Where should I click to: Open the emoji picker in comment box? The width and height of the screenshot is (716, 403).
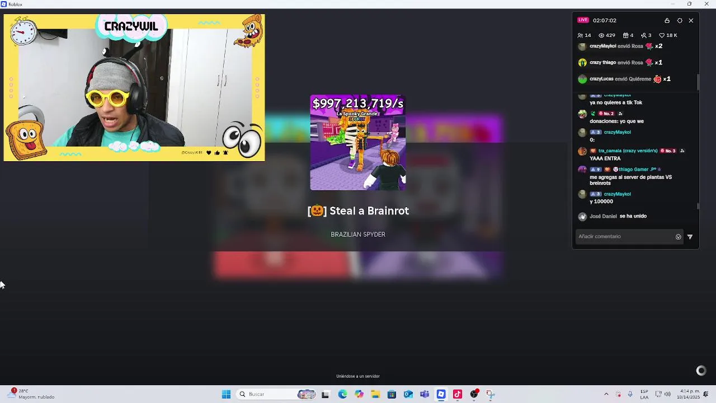click(678, 237)
